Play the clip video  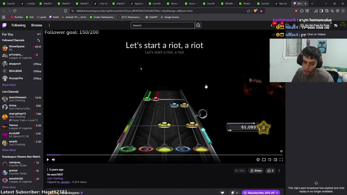click(48, 160)
